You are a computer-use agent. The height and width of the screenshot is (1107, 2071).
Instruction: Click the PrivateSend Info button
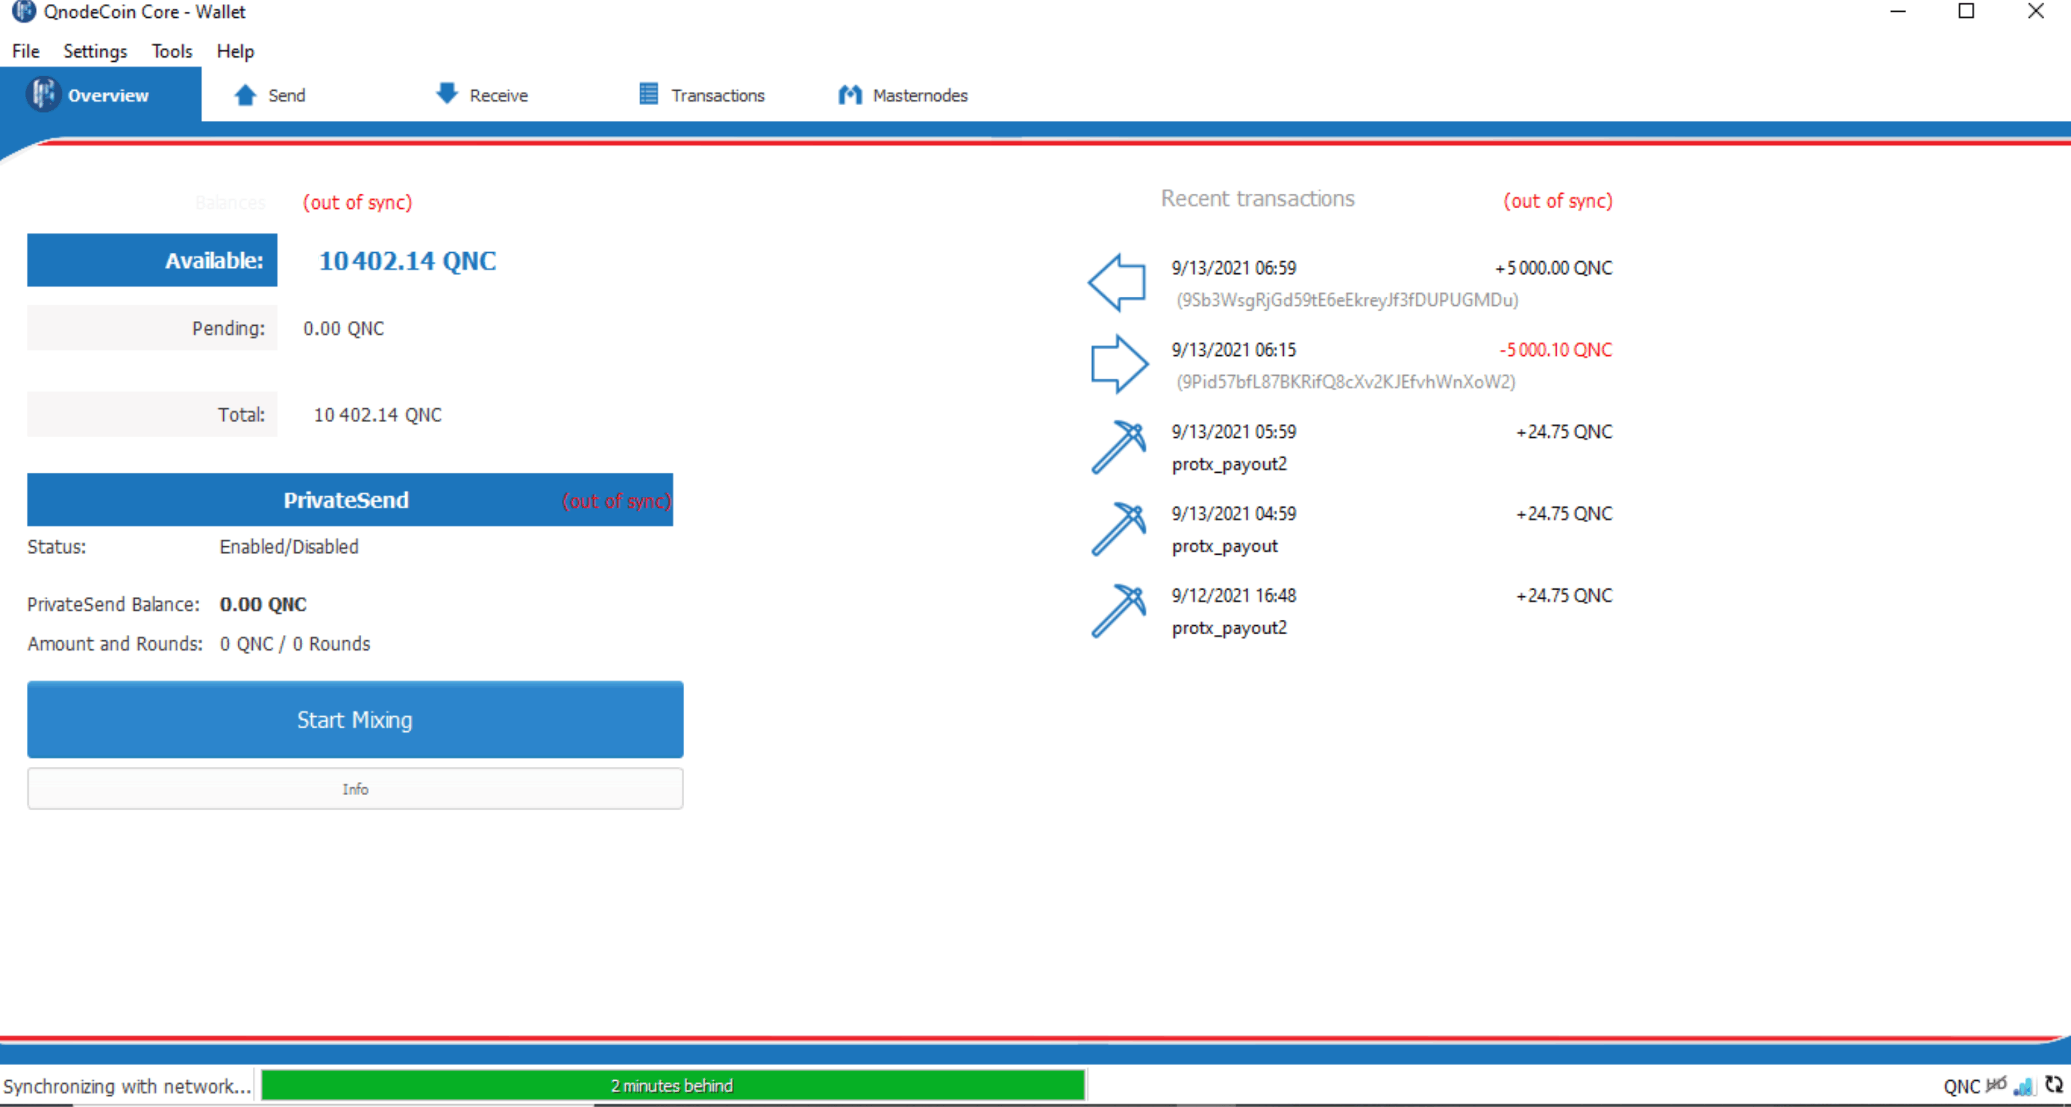click(355, 789)
